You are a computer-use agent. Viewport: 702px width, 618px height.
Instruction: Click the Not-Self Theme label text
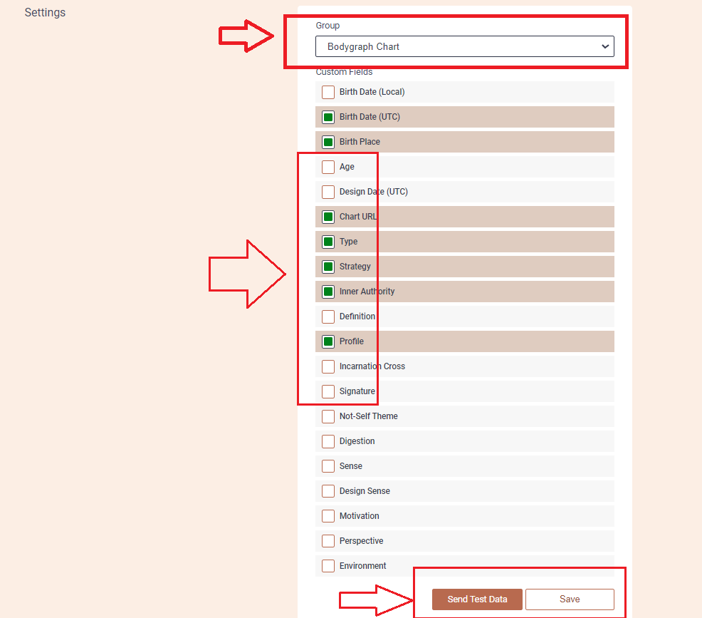point(369,416)
